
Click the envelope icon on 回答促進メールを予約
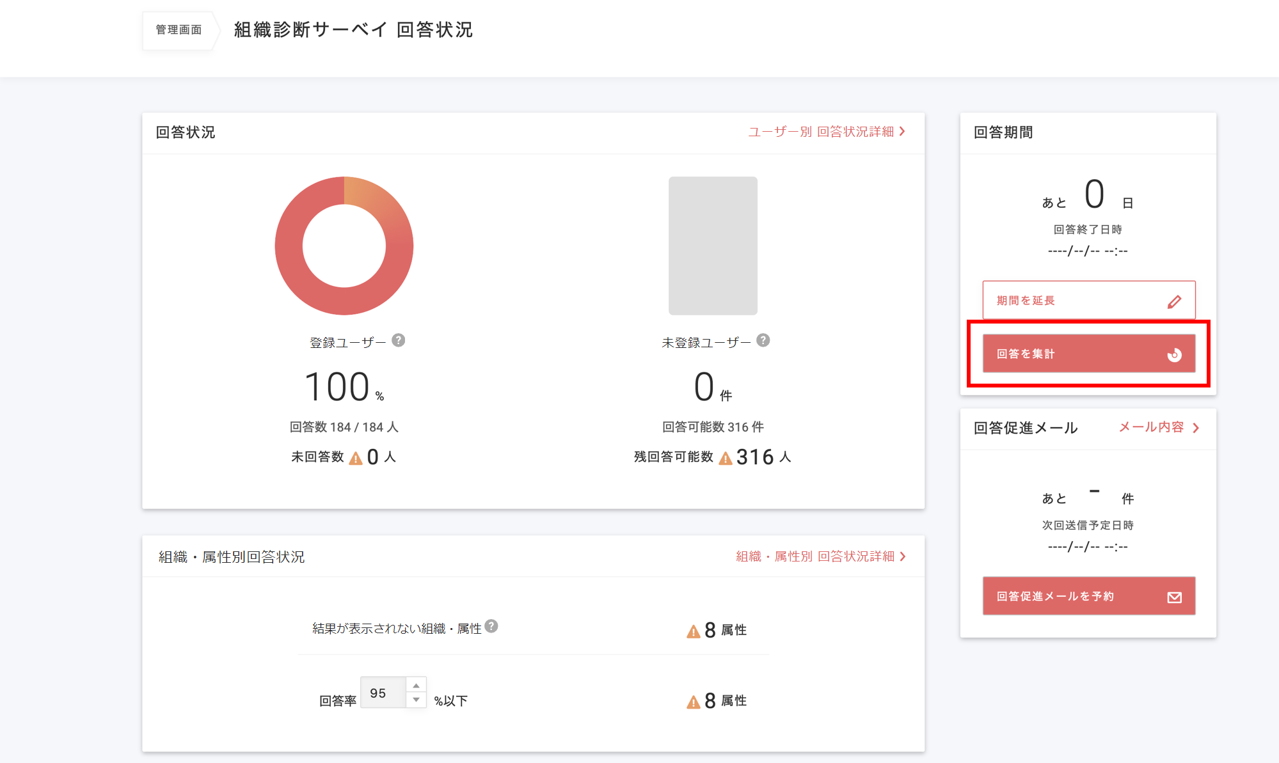coord(1175,596)
